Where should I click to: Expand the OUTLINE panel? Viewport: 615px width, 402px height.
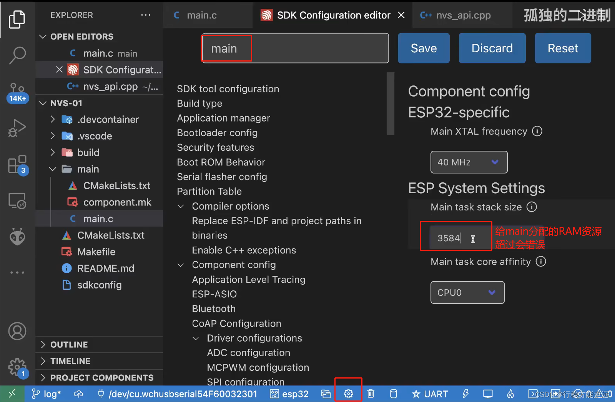[x=43, y=344]
